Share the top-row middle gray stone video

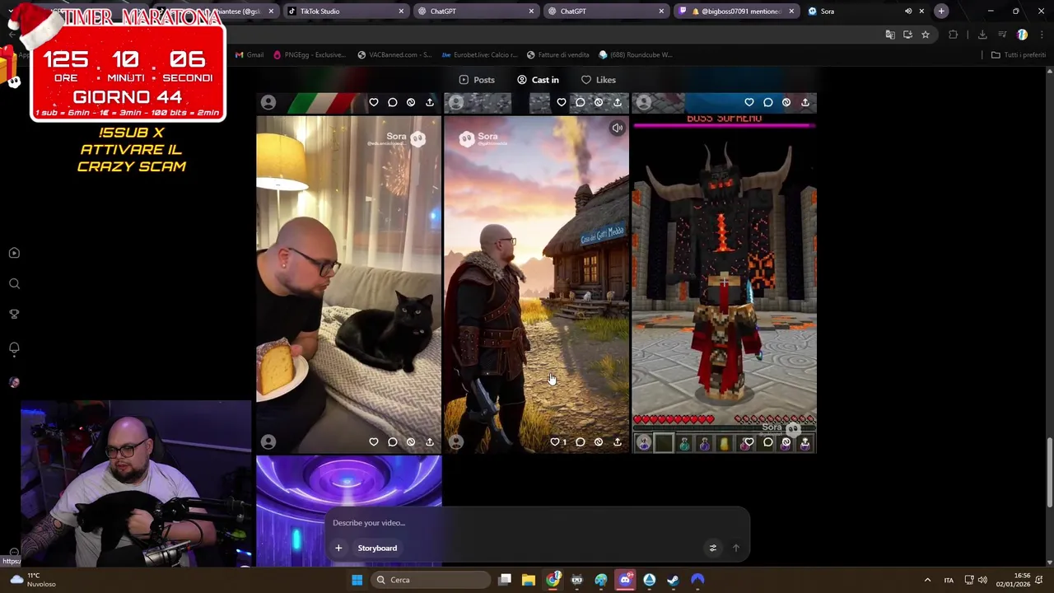point(618,102)
